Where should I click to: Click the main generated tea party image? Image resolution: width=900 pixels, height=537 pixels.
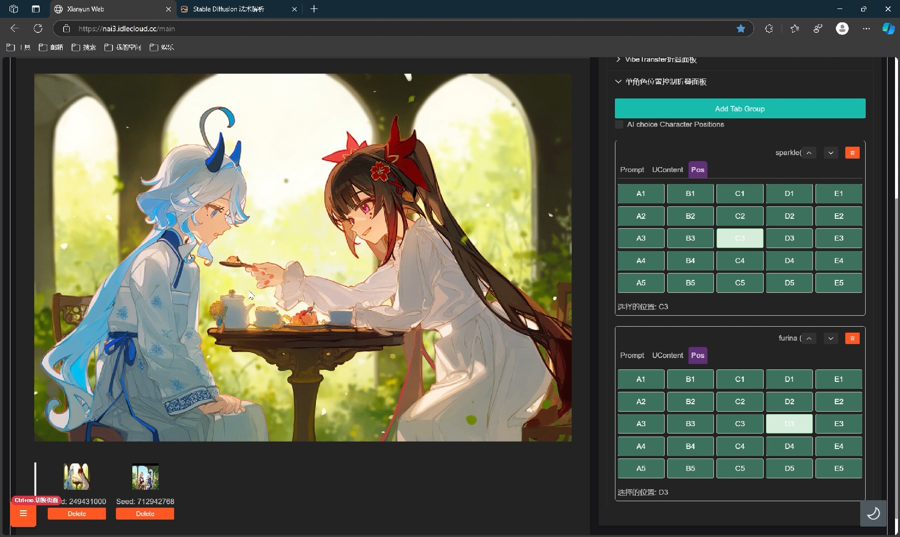(x=302, y=258)
